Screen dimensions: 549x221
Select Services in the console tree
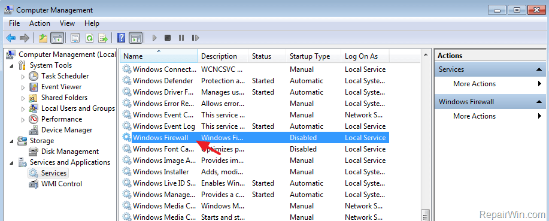(53, 173)
